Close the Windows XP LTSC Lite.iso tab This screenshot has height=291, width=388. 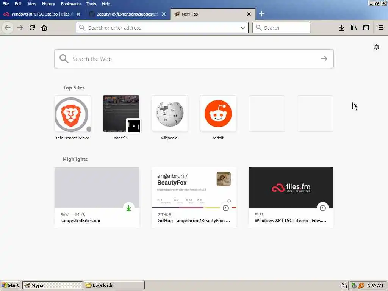pyautogui.click(x=78, y=14)
